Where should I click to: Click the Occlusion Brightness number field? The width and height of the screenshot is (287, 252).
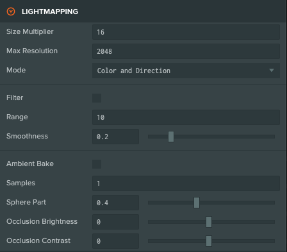pos(115,222)
